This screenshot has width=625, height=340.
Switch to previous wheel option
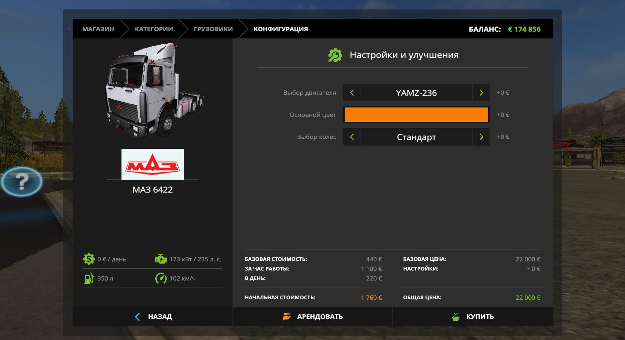(352, 137)
